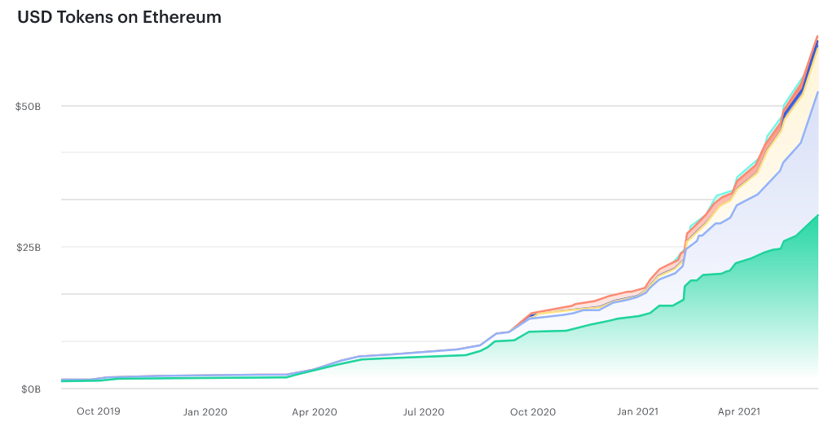Select the Jul 2020 x-axis label
837x435 pixels.
click(423, 412)
